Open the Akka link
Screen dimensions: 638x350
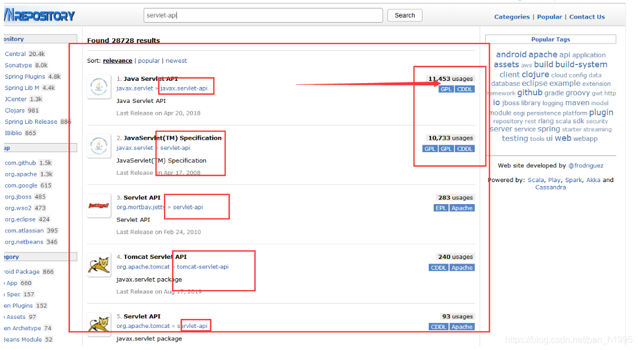pos(593,180)
